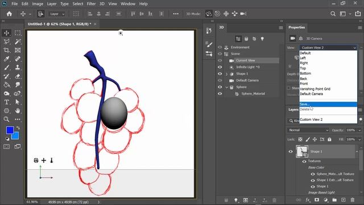Open the Search icon in options bar

[x=333, y=14]
